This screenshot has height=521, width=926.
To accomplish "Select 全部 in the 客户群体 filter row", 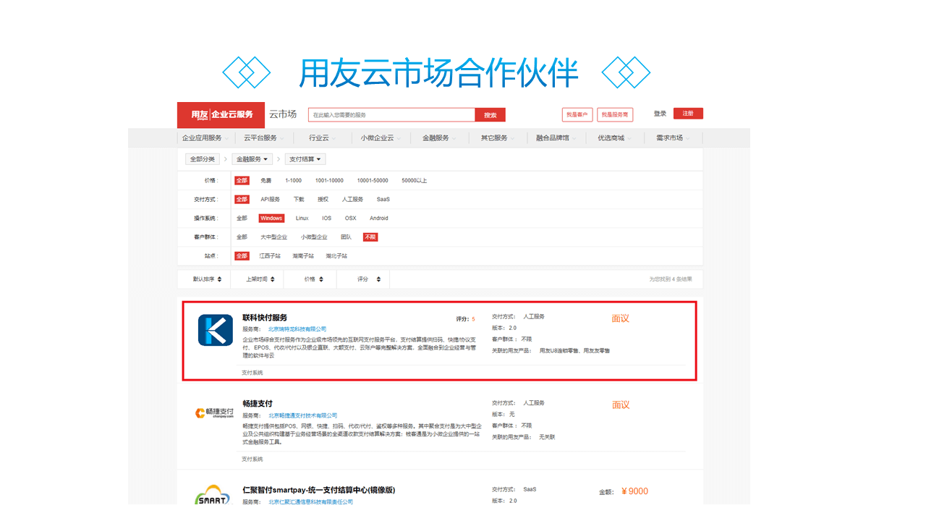I will point(242,237).
